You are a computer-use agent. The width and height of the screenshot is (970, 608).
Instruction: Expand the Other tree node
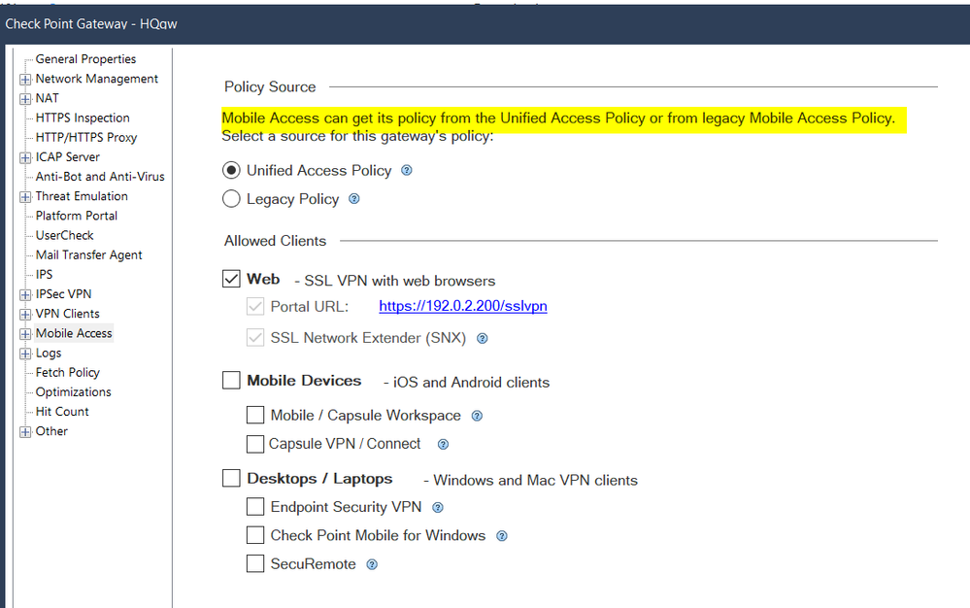25,432
